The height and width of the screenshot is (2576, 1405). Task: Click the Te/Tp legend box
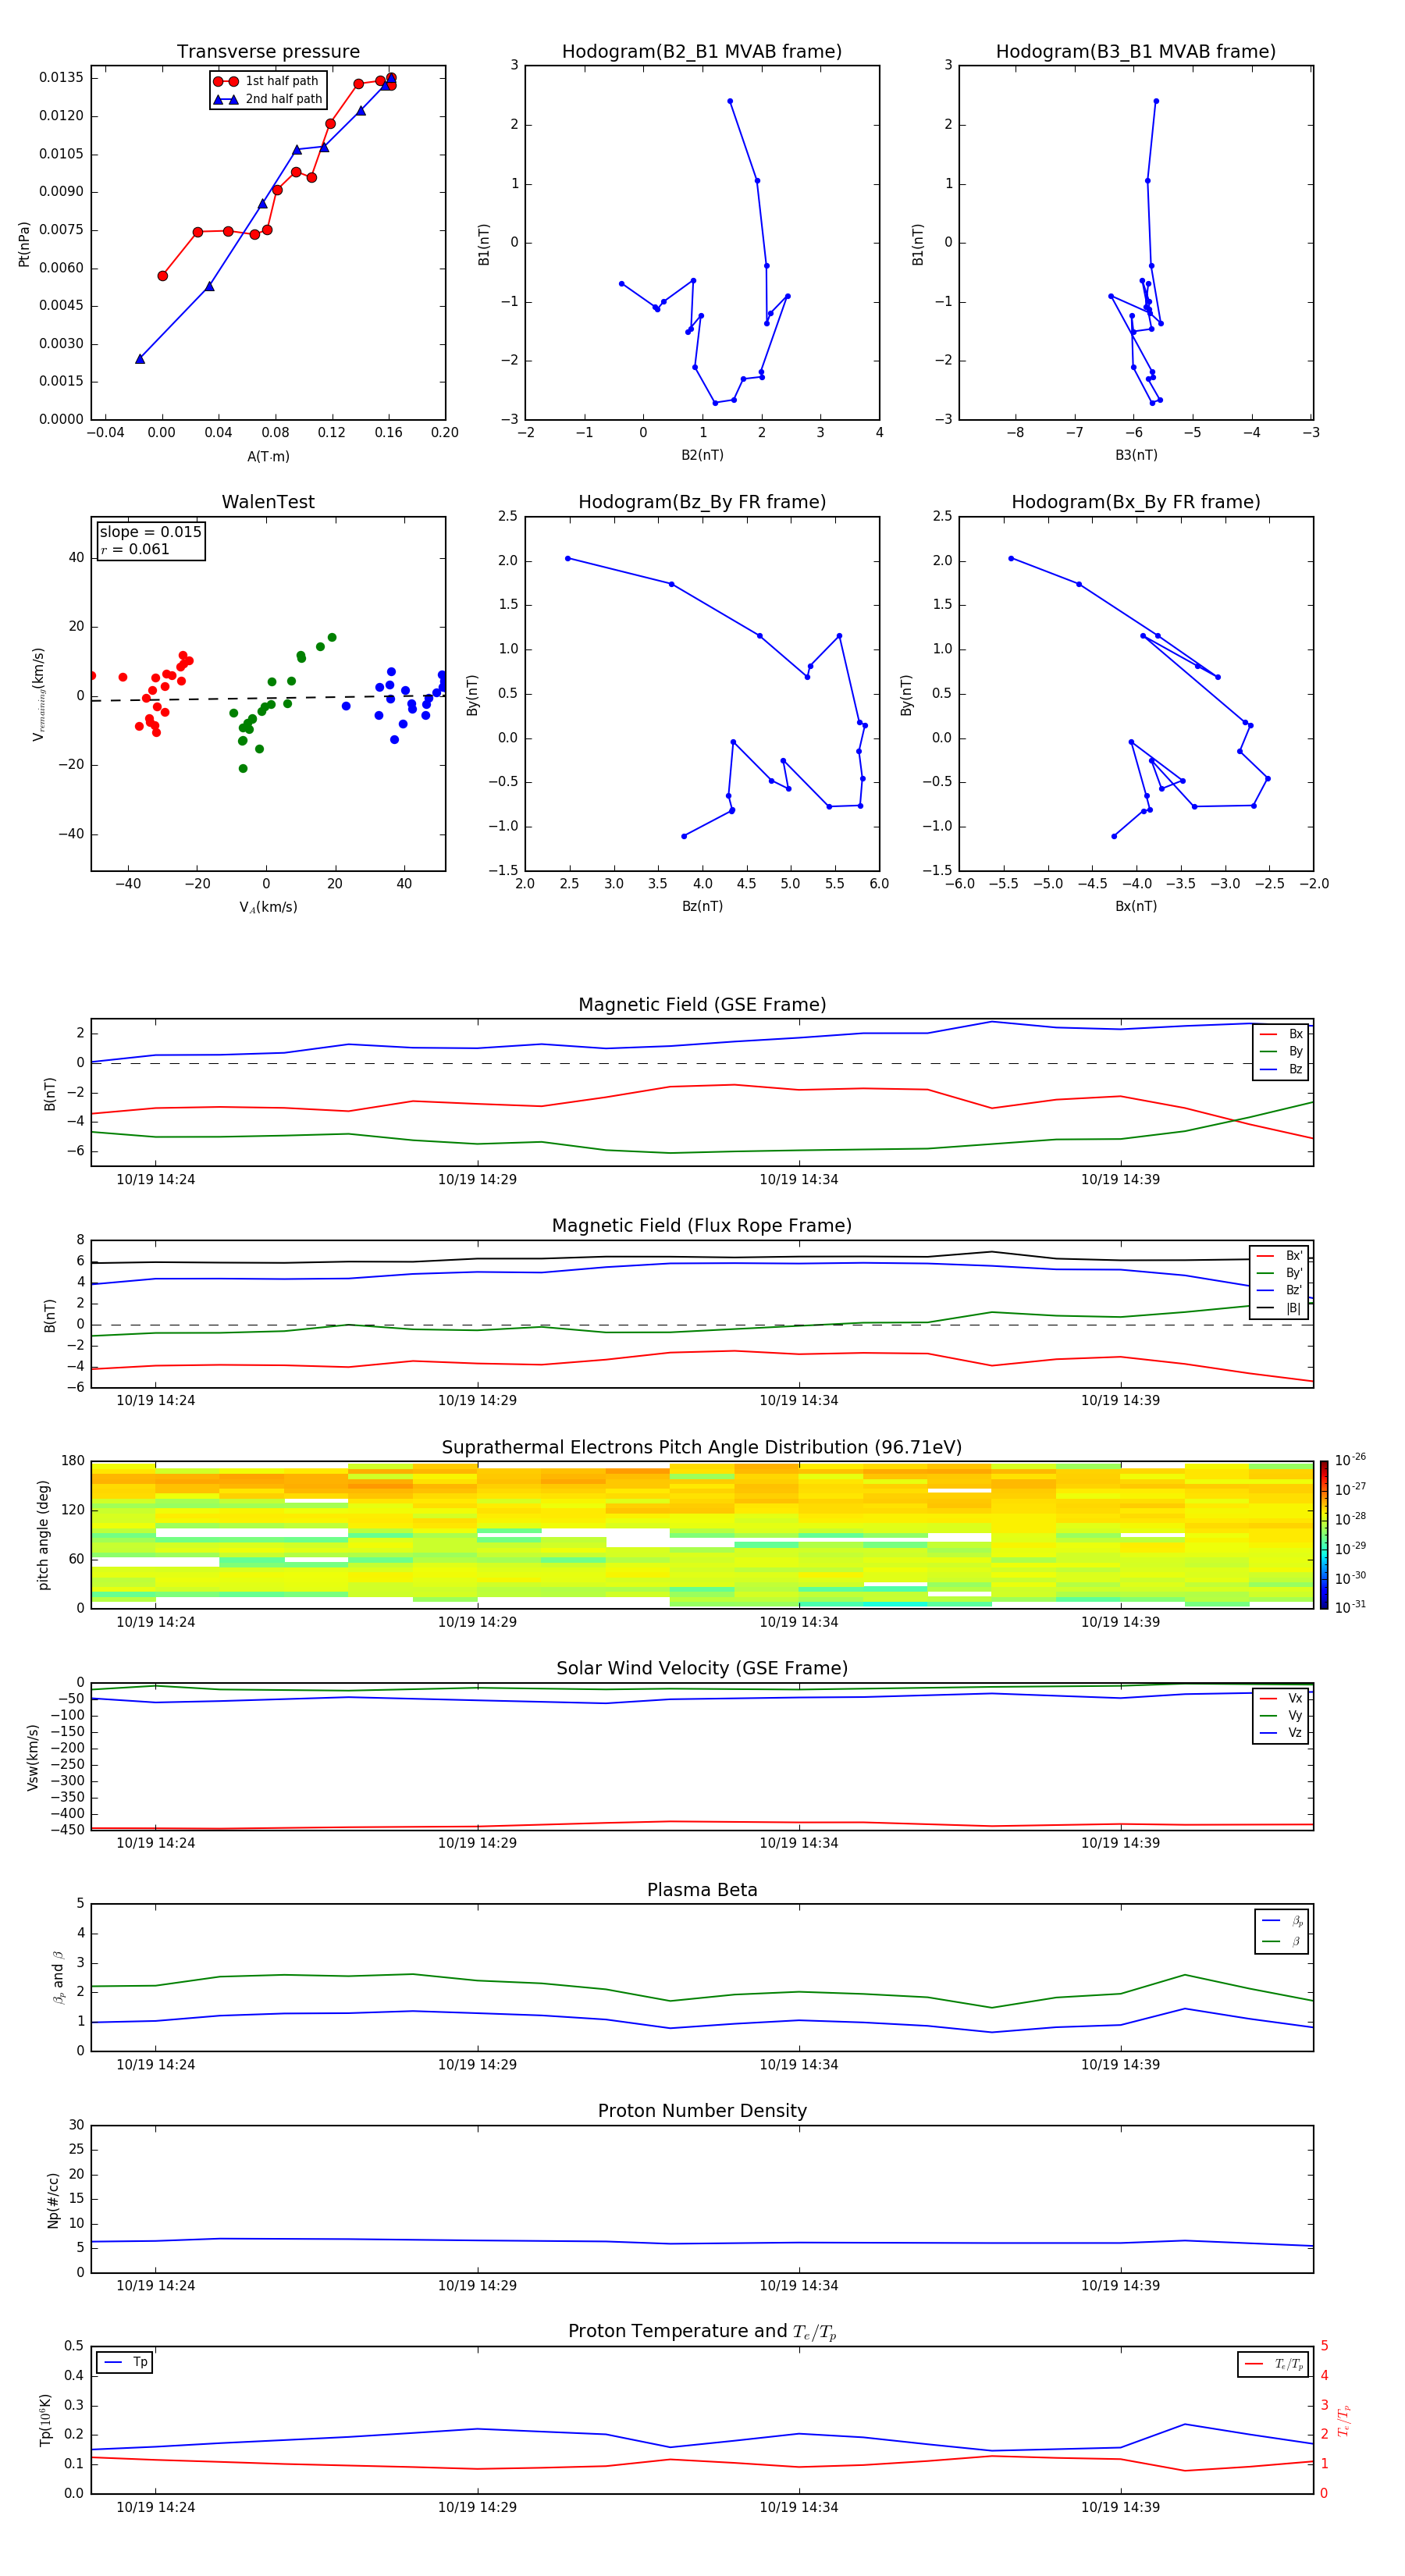click(1273, 2364)
